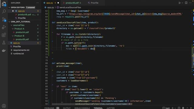
Task: Split the terminal panel
Action: coord(179,108)
